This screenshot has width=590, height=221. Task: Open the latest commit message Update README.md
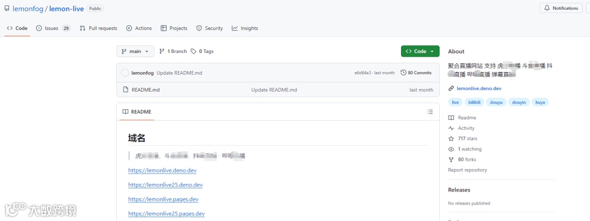tap(180, 73)
